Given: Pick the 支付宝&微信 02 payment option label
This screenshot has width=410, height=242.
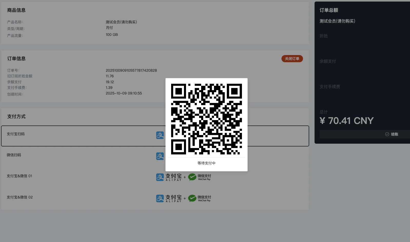Looking at the screenshot, I should pos(20,197).
